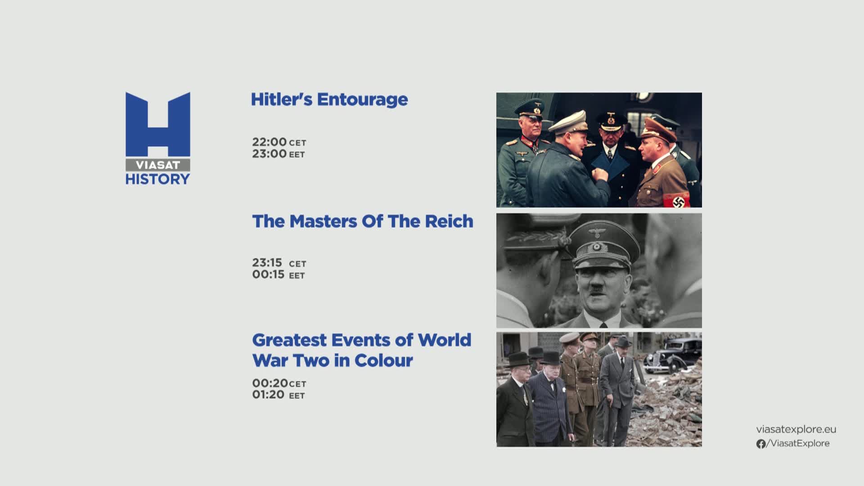
Task: Click the VIASAT grey label in logo
Action: (x=157, y=165)
